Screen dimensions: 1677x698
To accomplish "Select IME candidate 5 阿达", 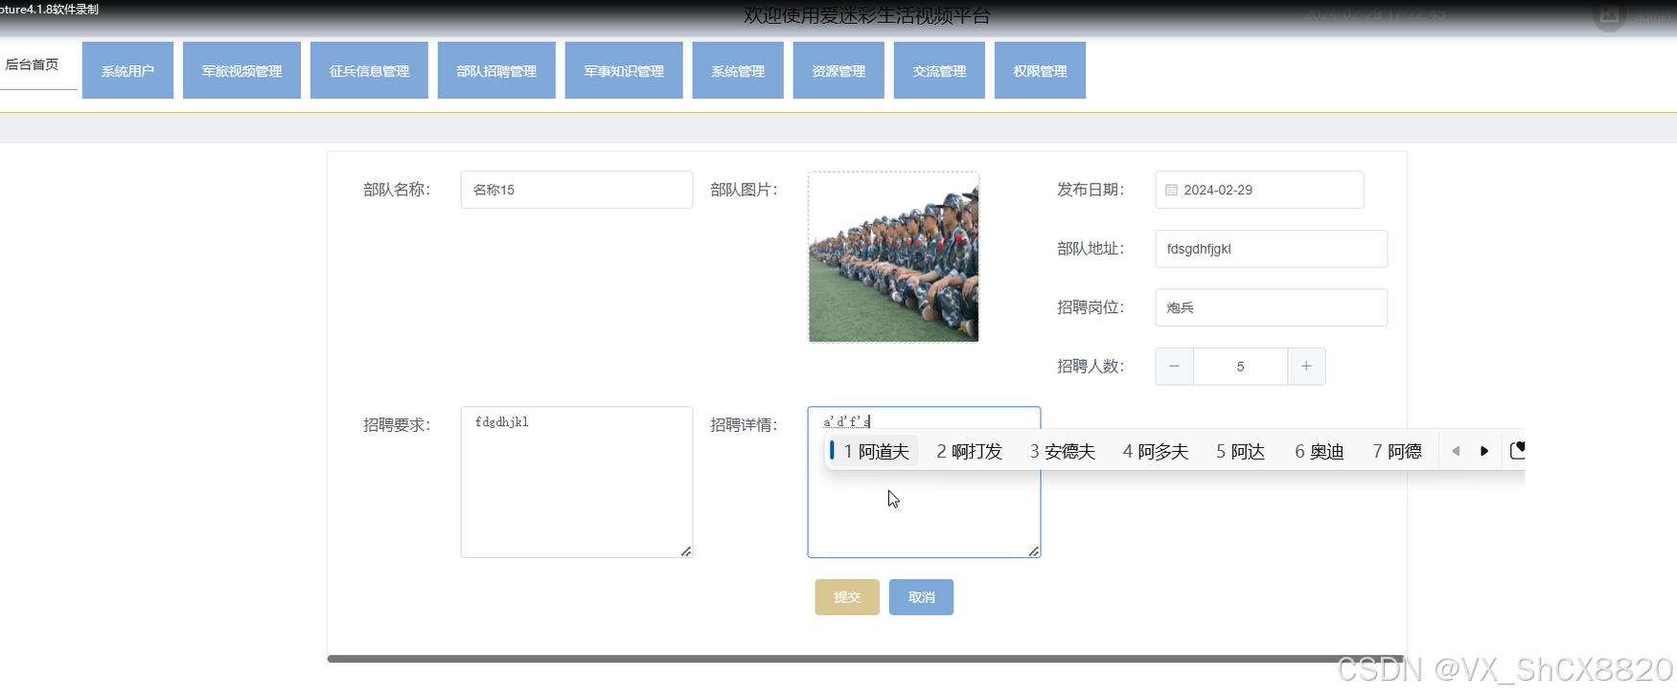I will pyautogui.click(x=1240, y=451).
